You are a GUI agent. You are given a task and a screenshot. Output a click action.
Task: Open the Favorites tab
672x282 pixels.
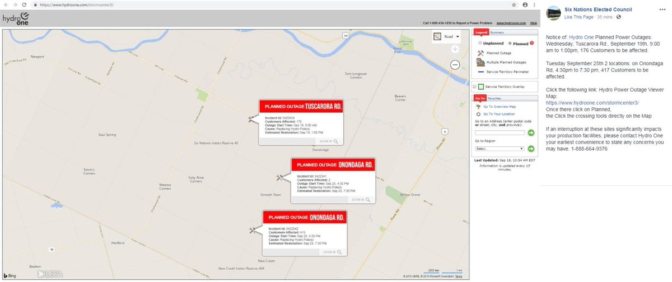click(x=494, y=98)
